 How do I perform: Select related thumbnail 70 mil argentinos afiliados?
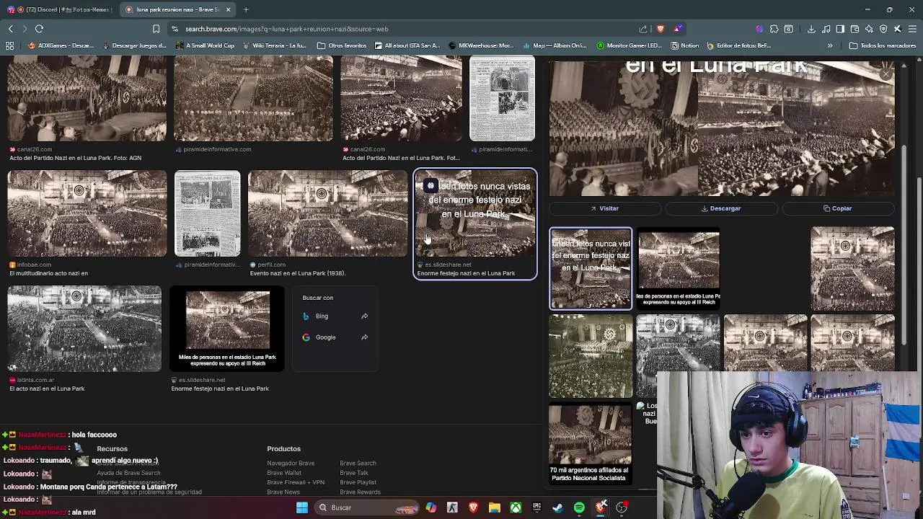(590, 444)
